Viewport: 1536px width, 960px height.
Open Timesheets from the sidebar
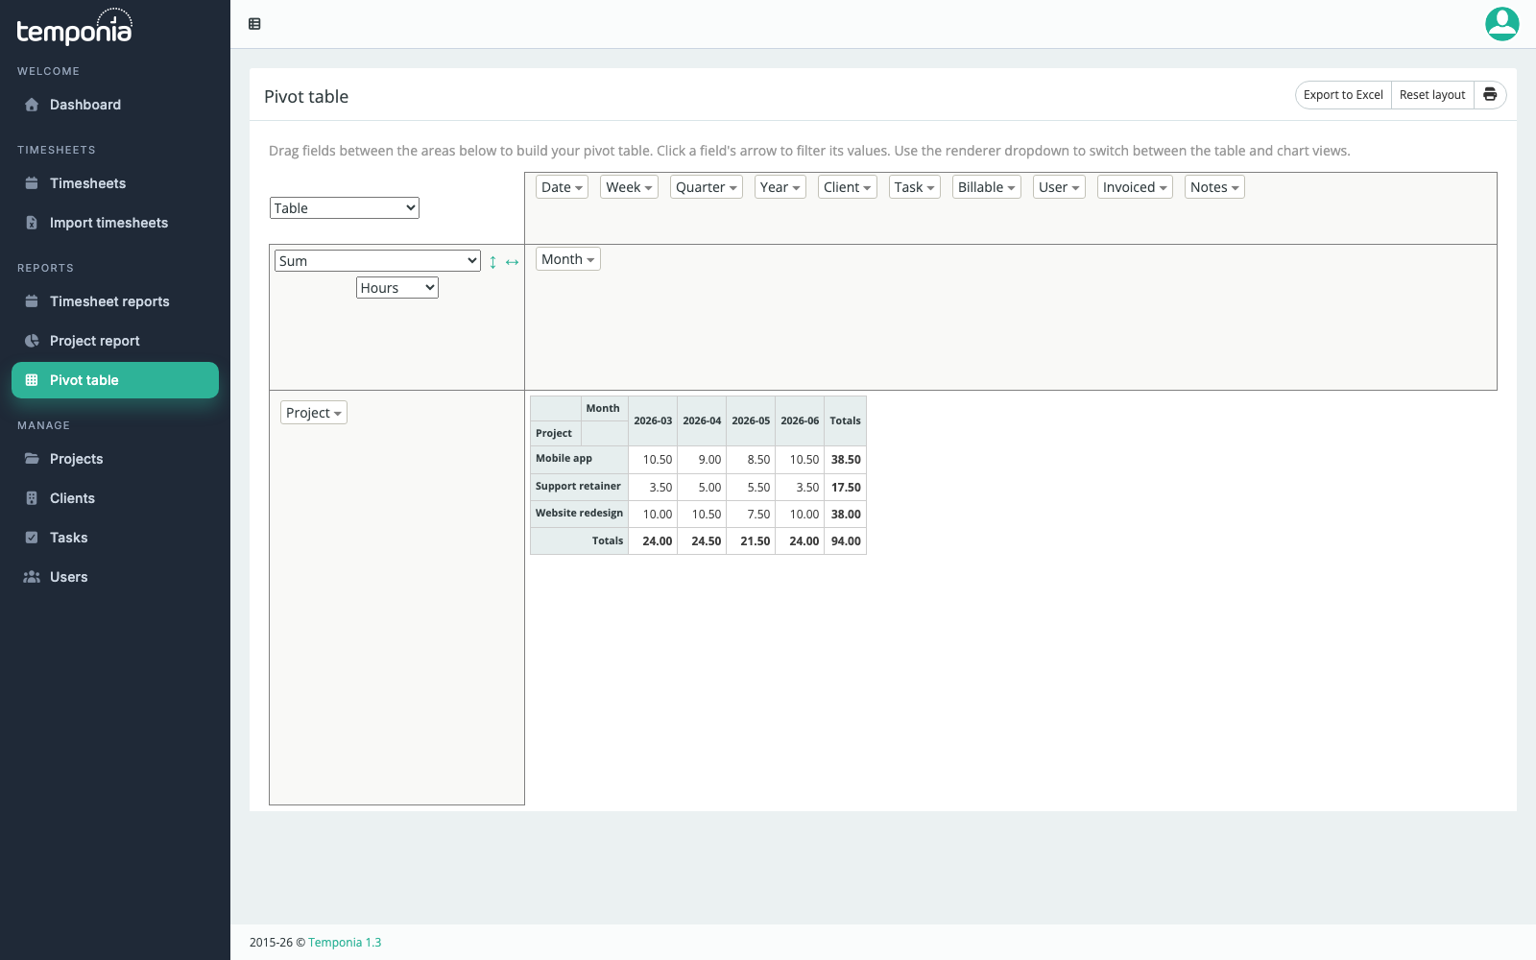coord(115,183)
